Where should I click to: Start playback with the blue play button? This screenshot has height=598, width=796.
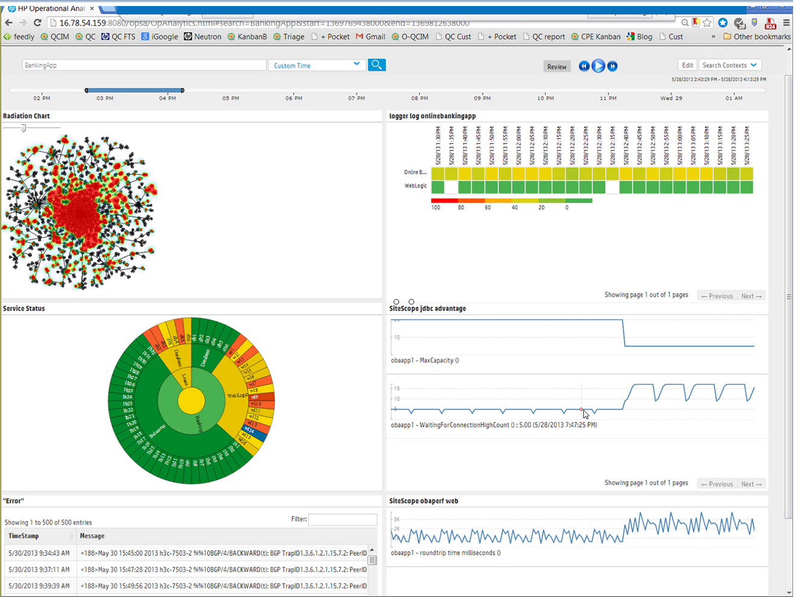(x=598, y=66)
